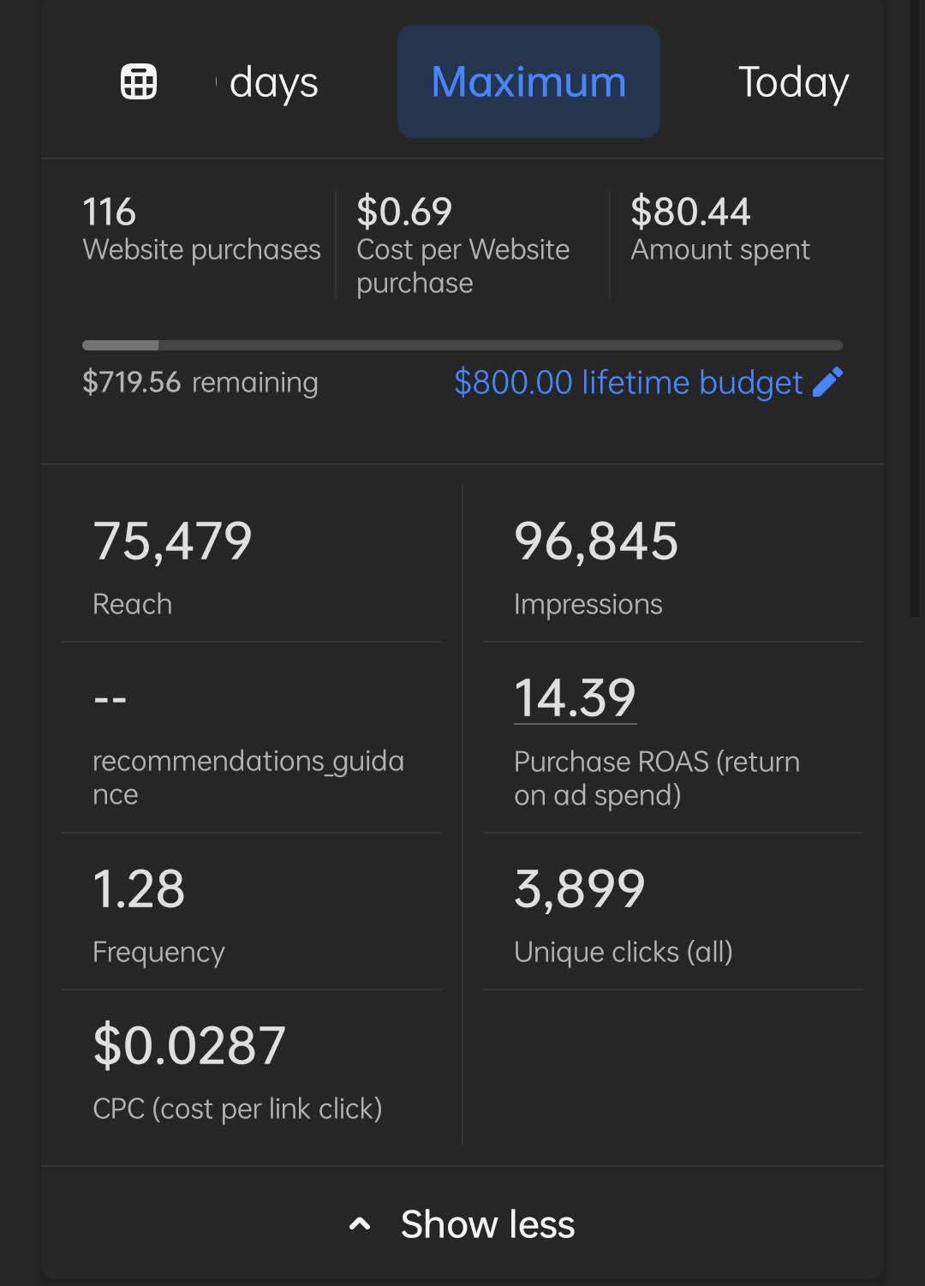
Task: Click the underlined 14.39 ROAS value
Action: coord(575,697)
